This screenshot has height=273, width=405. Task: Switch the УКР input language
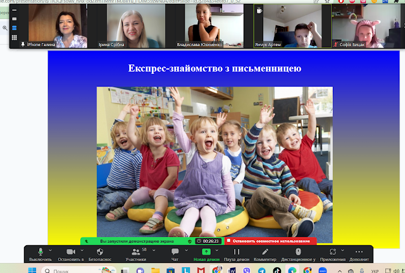(375, 271)
